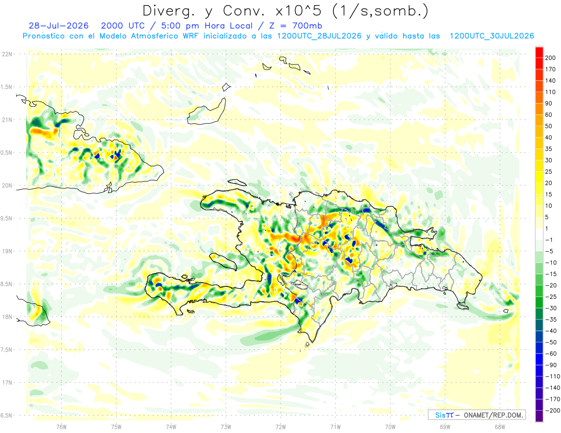
Task: Click the longitude label "75W"
Action: pos(116,427)
